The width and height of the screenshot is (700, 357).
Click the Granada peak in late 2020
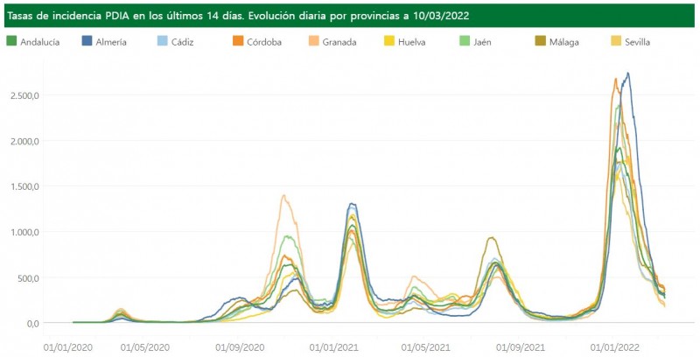click(x=283, y=195)
